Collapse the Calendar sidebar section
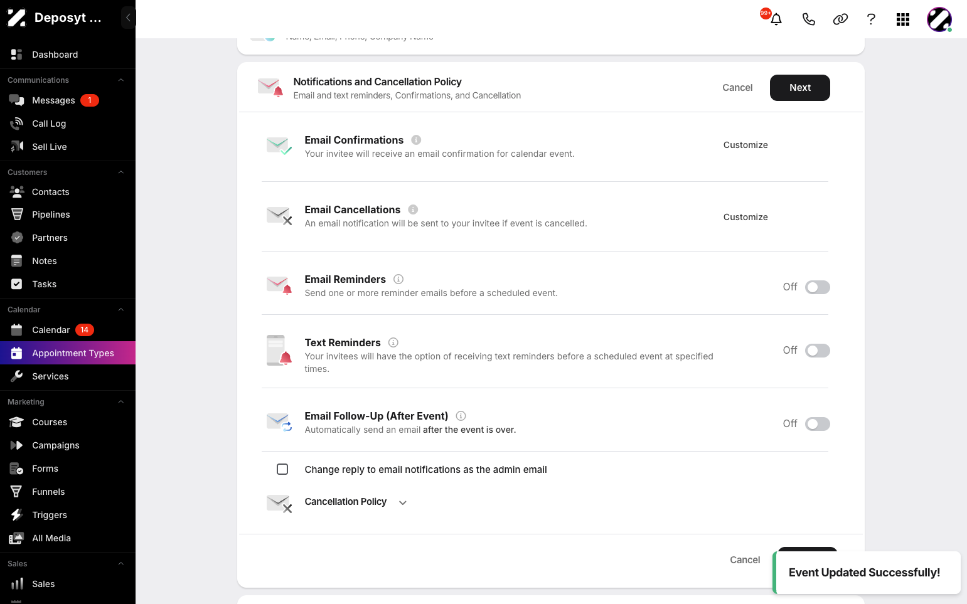Image resolution: width=967 pixels, height=604 pixels. pos(121,310)
